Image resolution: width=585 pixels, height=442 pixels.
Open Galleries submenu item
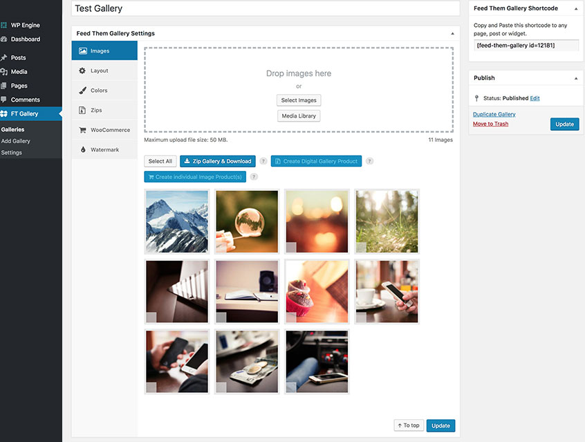pyautogui.click(x=12, y=129)
